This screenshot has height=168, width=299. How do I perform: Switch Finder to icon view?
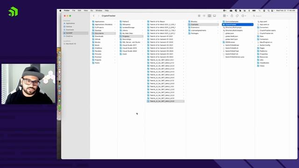[x=199, y=16]
